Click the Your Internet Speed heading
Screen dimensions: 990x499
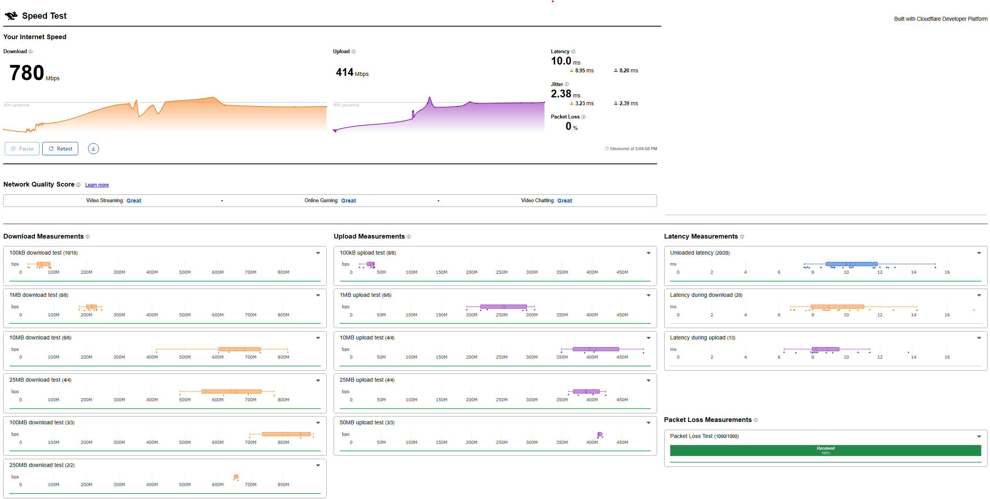[x=35, y=37]
